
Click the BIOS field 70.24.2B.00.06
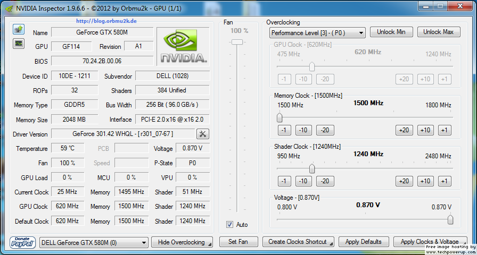(x=102, y=61)
